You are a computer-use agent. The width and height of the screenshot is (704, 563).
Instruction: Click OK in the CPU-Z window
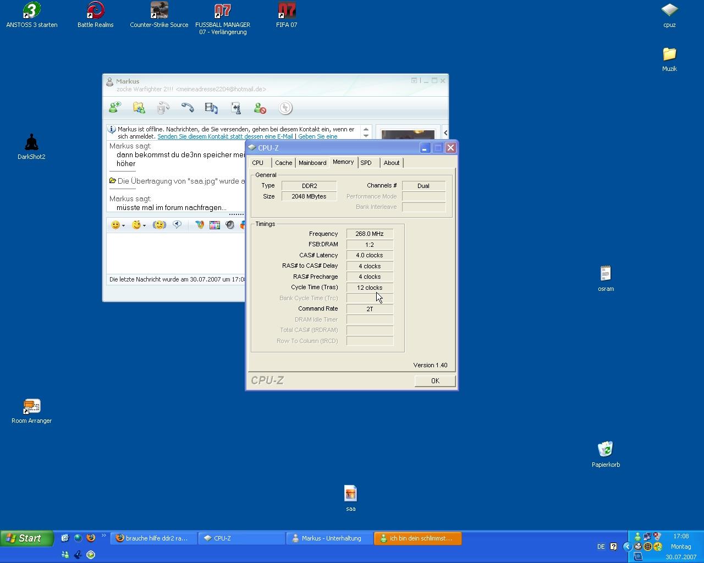(x=435, y=381)
